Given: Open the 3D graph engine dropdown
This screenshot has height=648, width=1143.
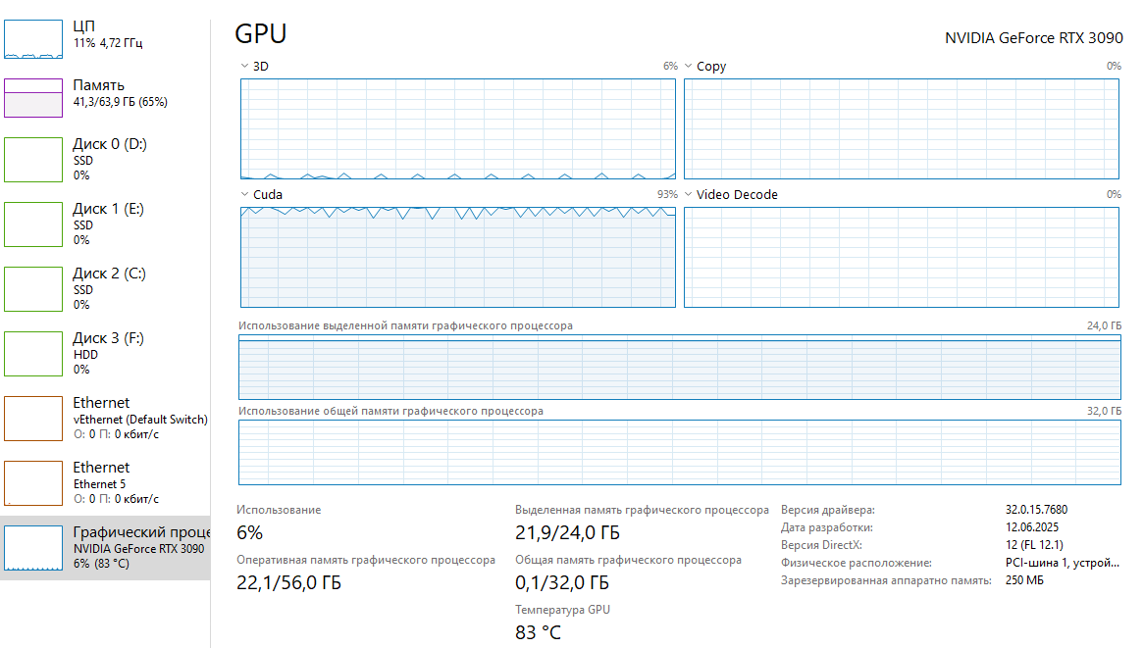Looking at the screenshot, I should coord(244,67).
